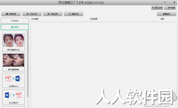Click the sidebar vertical scrollbar
The image size is (178, 108).
coord(28,64)
